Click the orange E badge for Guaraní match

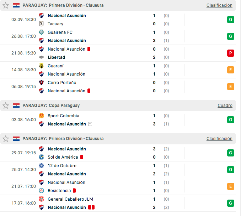231,70
